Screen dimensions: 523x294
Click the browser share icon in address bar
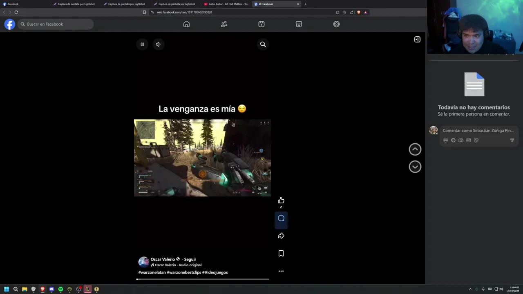pos(351,12)
